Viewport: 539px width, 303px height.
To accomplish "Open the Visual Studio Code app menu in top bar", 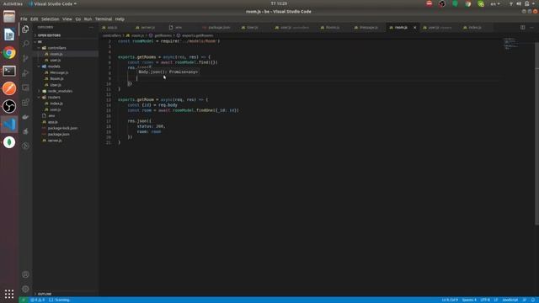I will [52, 3].
